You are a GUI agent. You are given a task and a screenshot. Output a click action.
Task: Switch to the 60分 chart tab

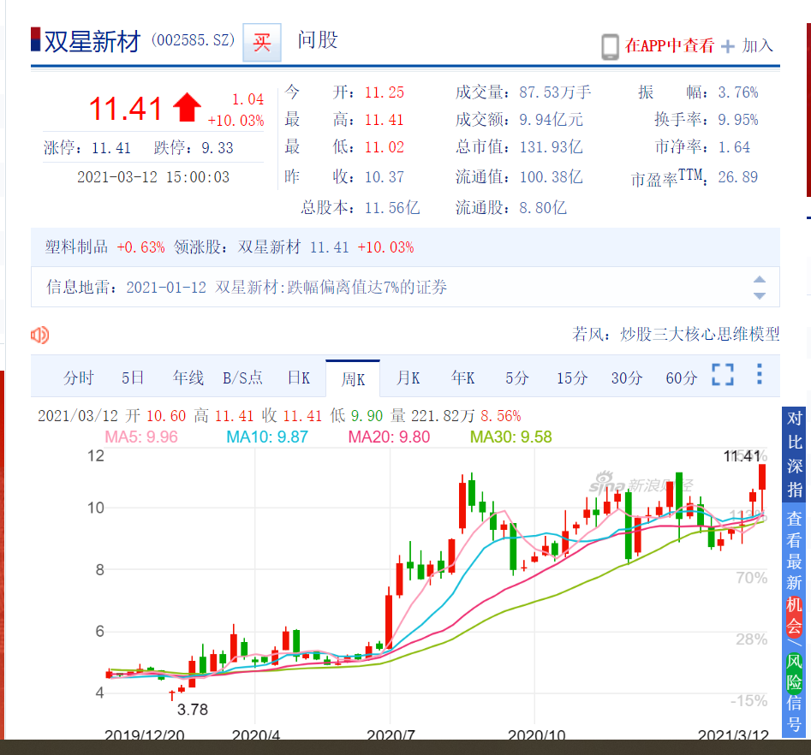[x=682, y=378]
